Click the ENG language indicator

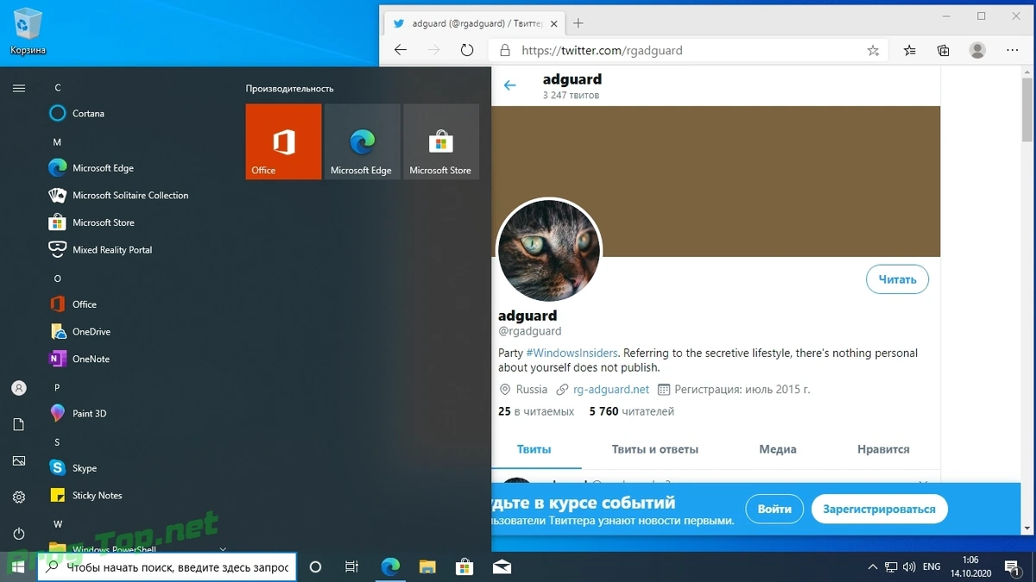(932, 567)
